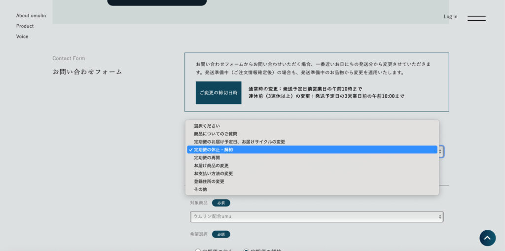505x251 pixels.
Task: Select the checked 定期便の休止・解約 option
Action: tap(312, 149)
